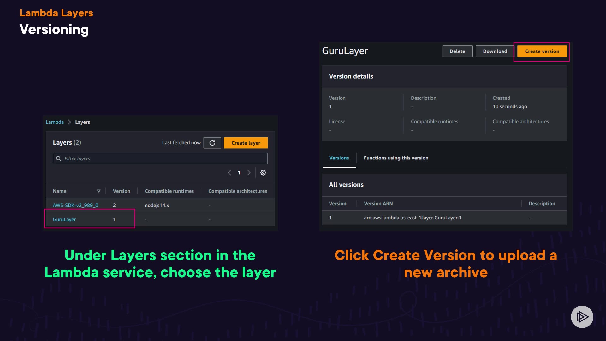The height and width of the screenshot is (341, 606).
Task: Click the Delete button for GuruLayer
Action: pyautogui.click(x=457, y=51)
